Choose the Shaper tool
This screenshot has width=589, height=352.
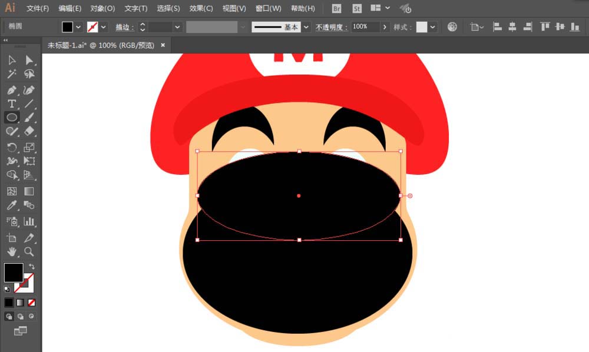tap(12, 131)
